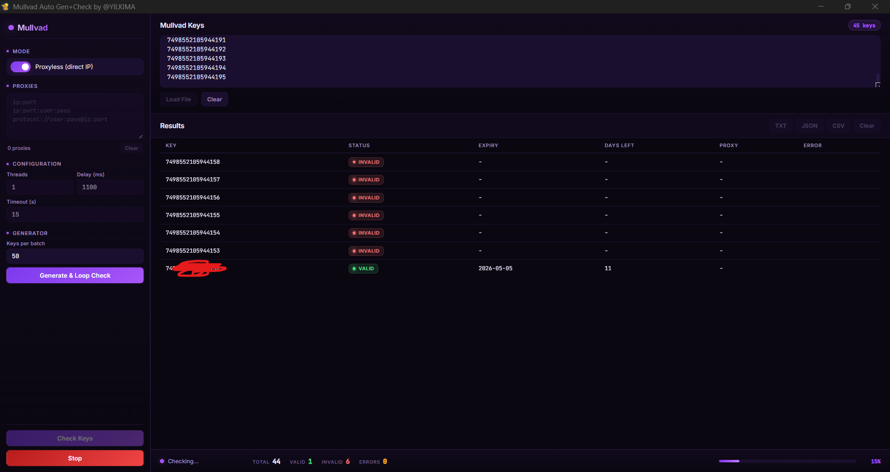Screen dimensions: 890x472
Task: Export results as JSON
Action: coord(809,126)
